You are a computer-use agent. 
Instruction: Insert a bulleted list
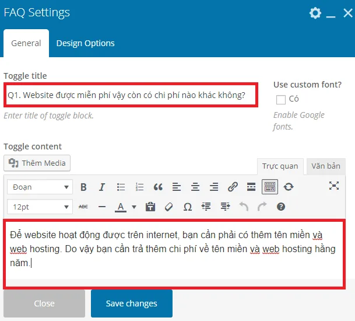pos(121,187)
